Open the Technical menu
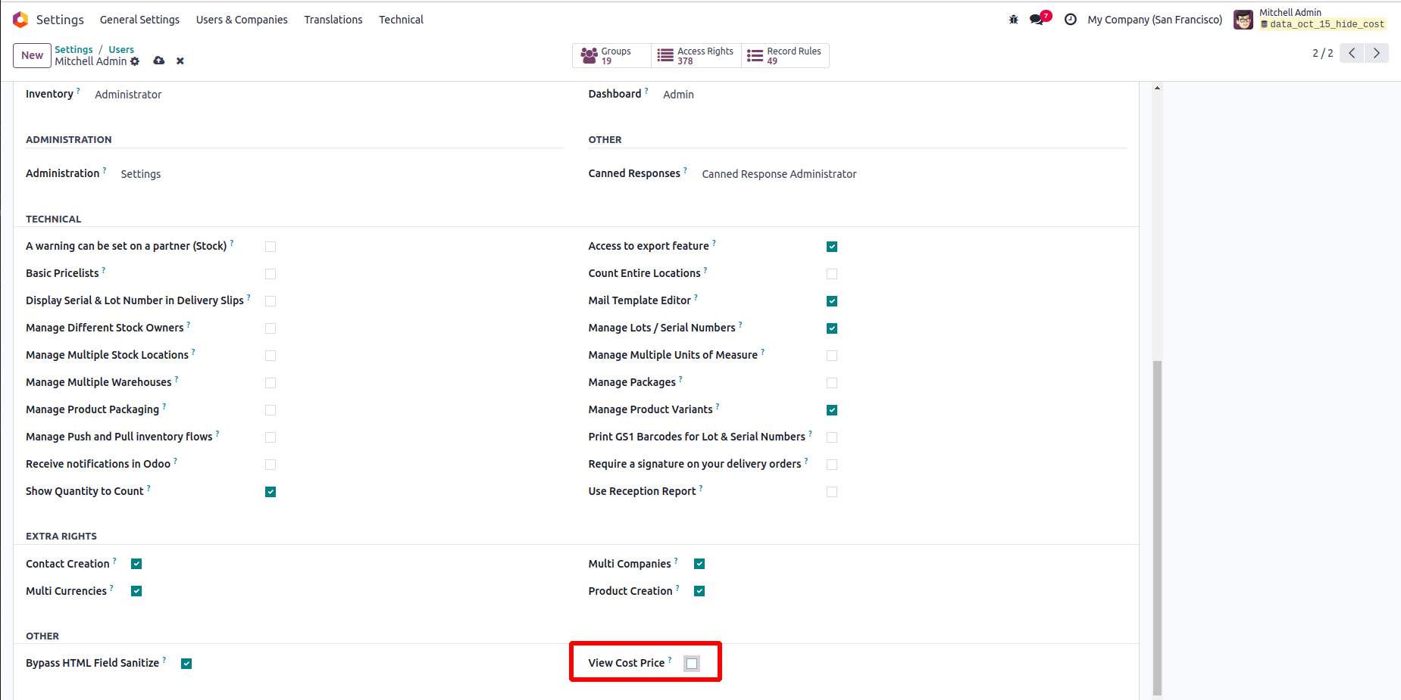1401x700 pixels. pos(401,20)
